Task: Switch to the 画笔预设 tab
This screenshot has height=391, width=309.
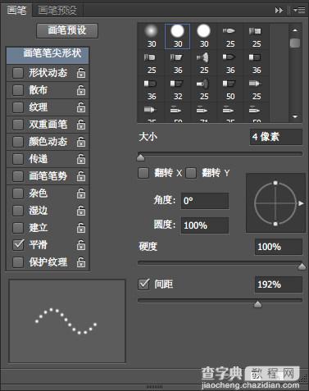Action: [x=57, y=11]
